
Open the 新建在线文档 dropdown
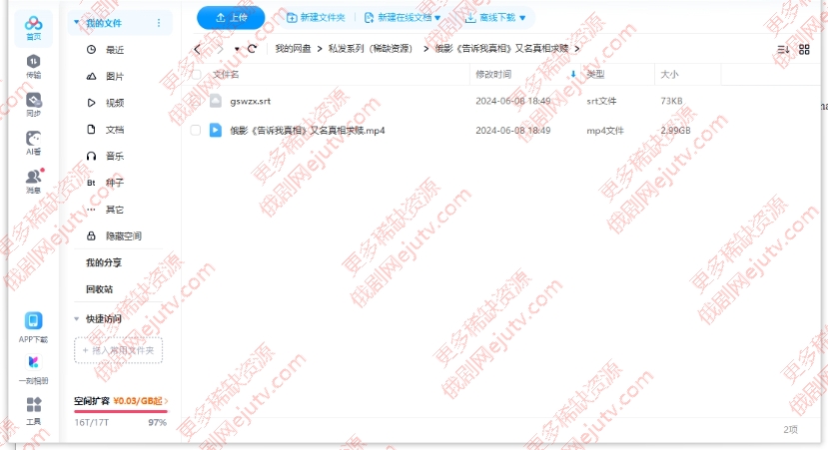coord(403,18)
